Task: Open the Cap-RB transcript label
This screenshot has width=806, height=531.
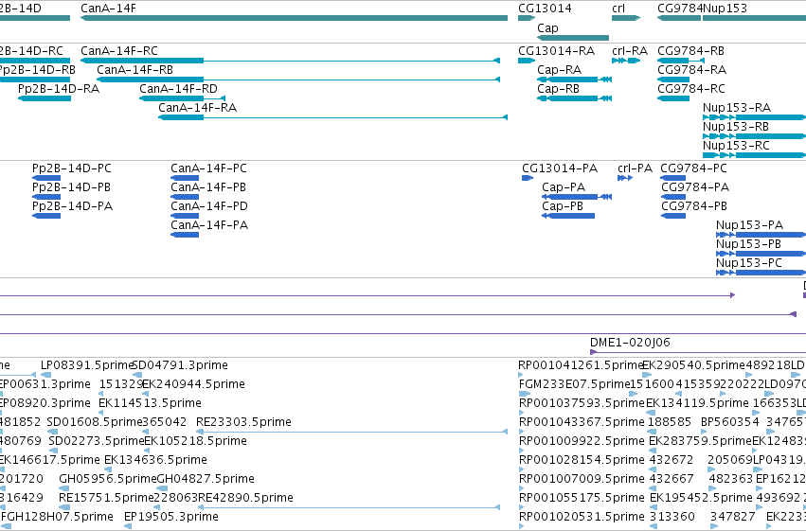Action: 558,89
